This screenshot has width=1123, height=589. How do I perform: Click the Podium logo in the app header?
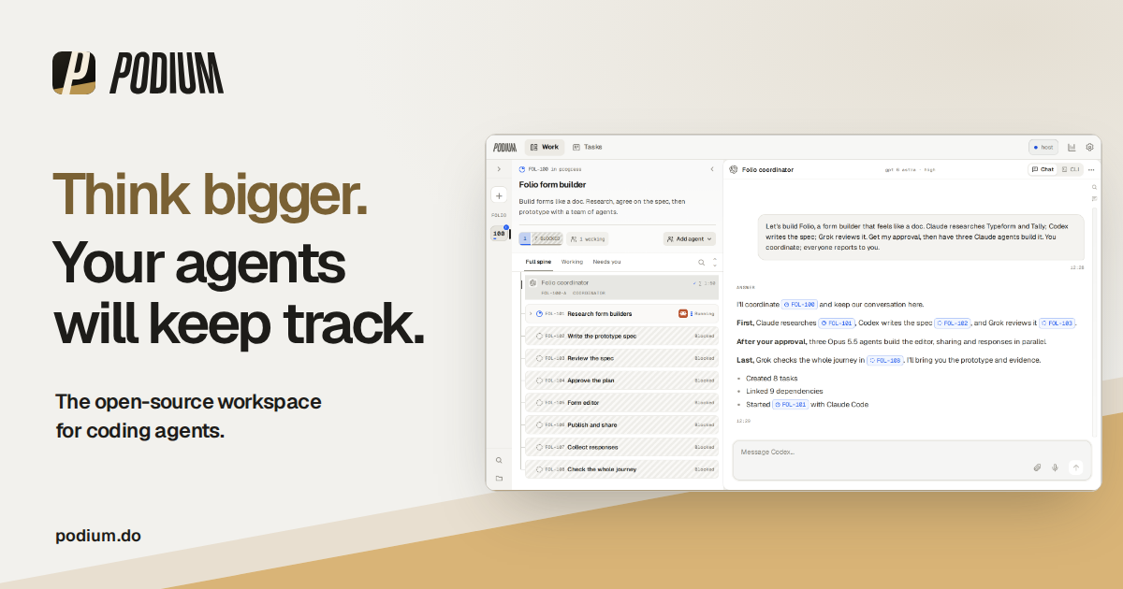[504, 147]
